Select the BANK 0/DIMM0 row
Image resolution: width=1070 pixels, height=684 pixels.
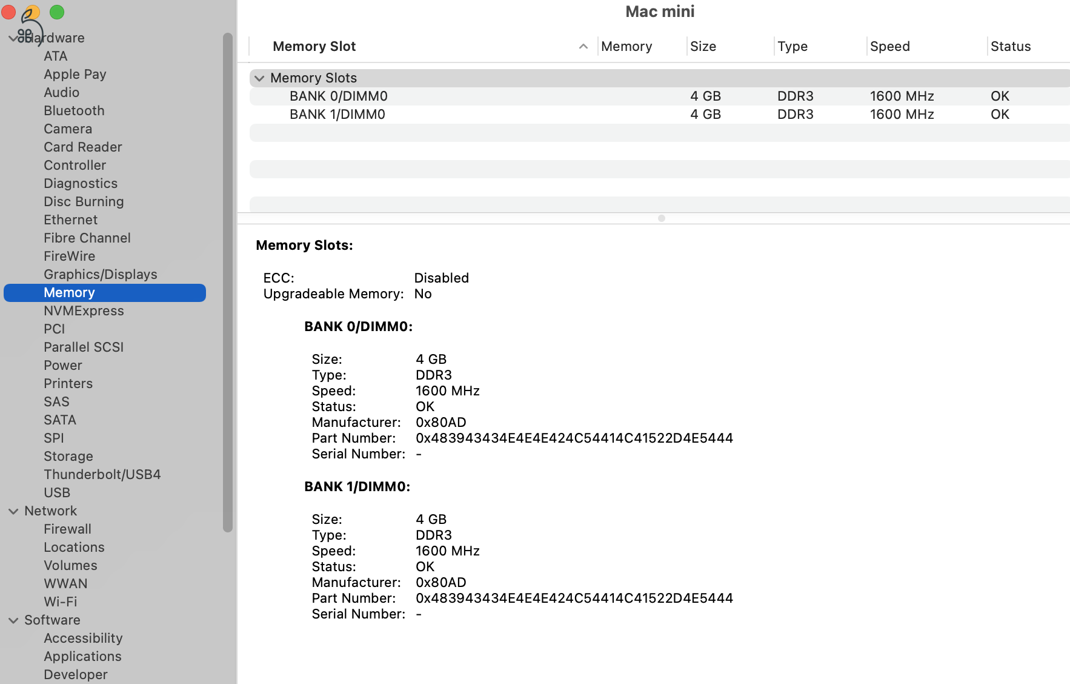659,96
